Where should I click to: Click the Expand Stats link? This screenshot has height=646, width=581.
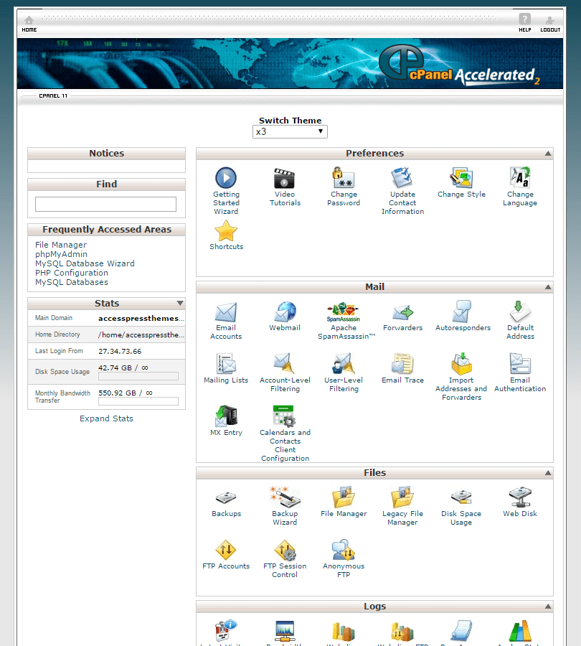106,418
